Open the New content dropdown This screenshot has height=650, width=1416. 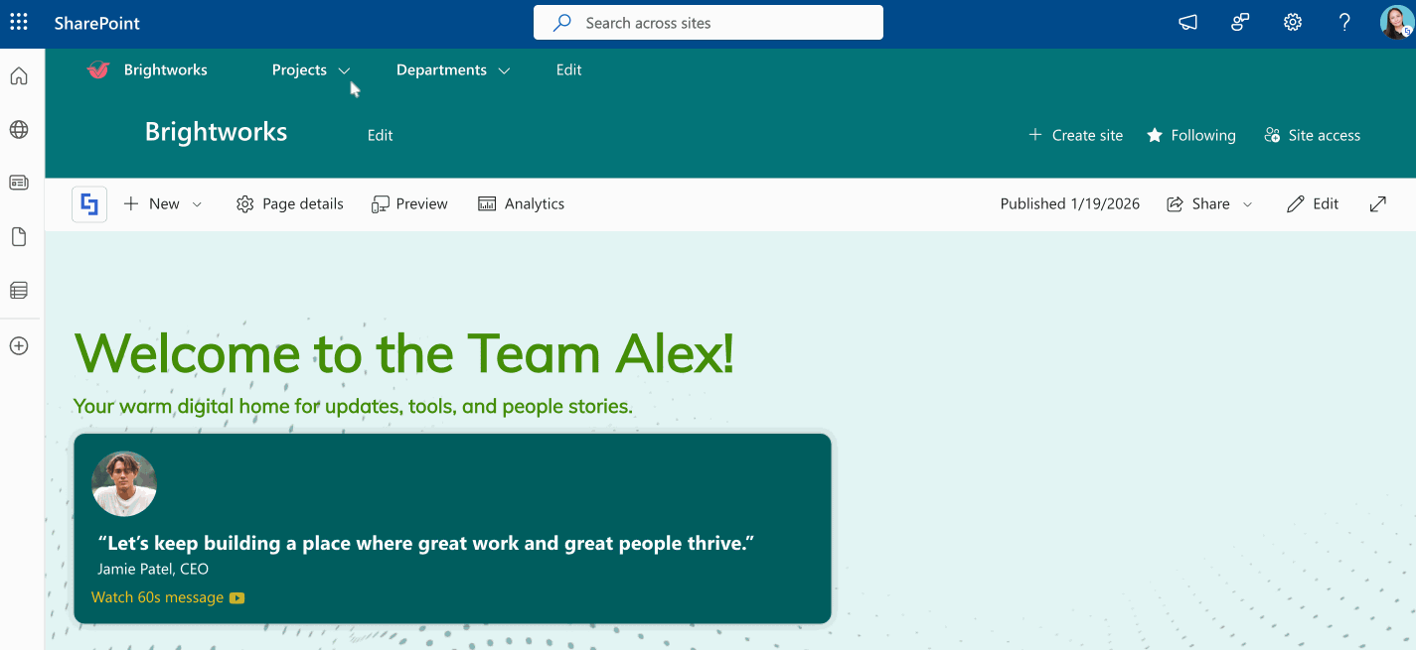click(162, 203)
